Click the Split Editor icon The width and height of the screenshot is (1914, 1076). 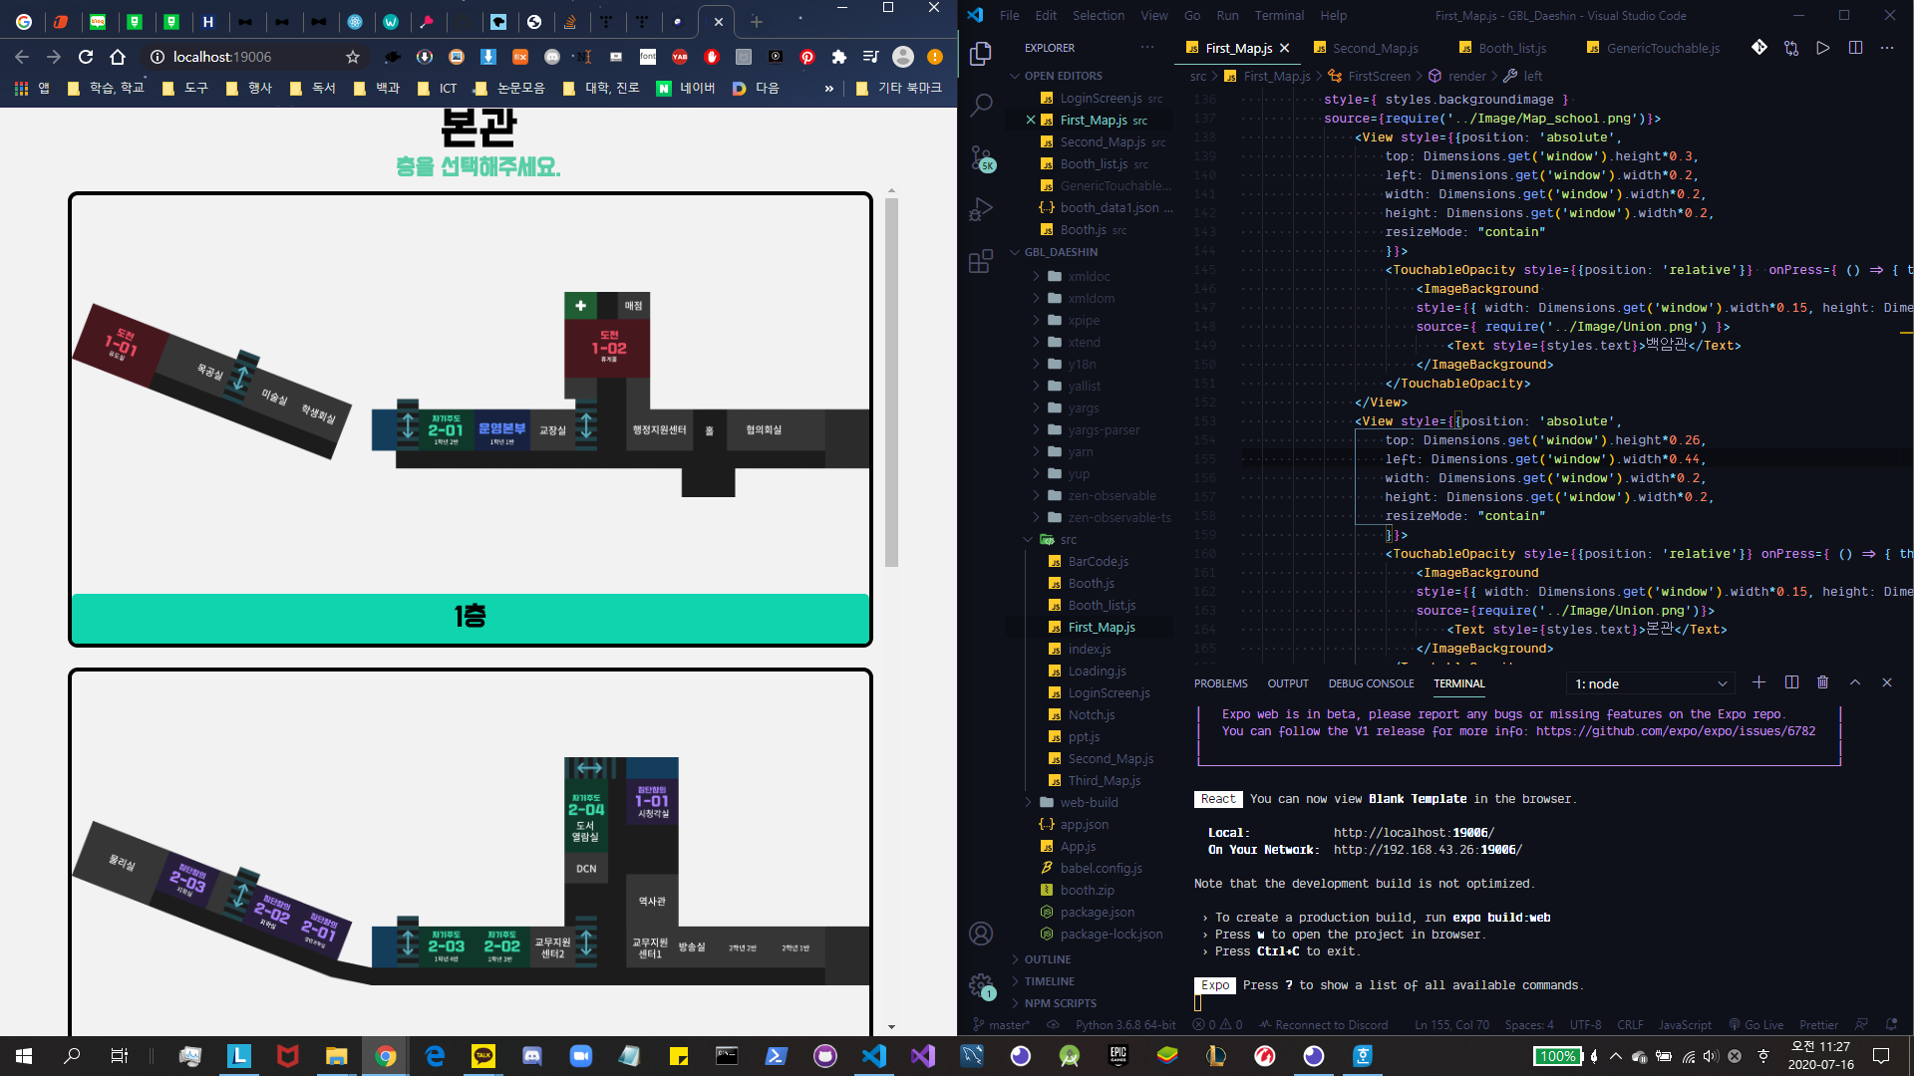click(x=1855, y=48)
